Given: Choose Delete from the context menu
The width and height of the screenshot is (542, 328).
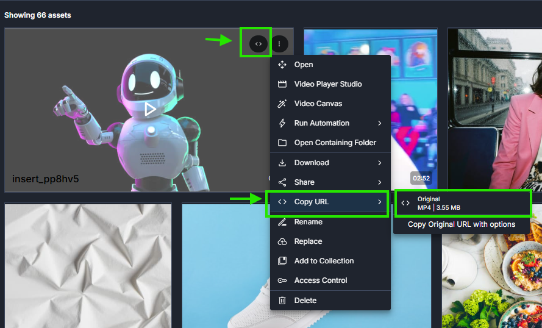Looking at the screenshot, I should (x=330, y=301).
